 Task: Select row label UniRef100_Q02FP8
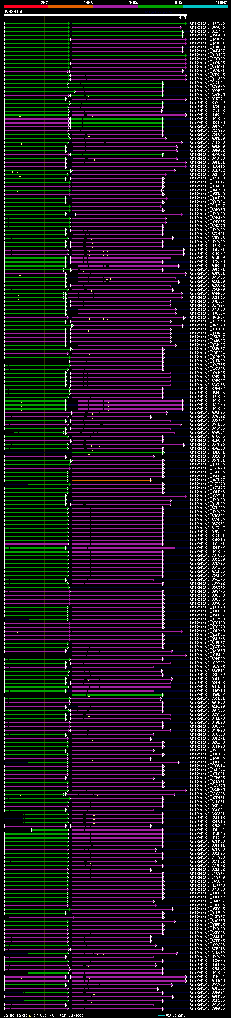(x=207, y=122)
